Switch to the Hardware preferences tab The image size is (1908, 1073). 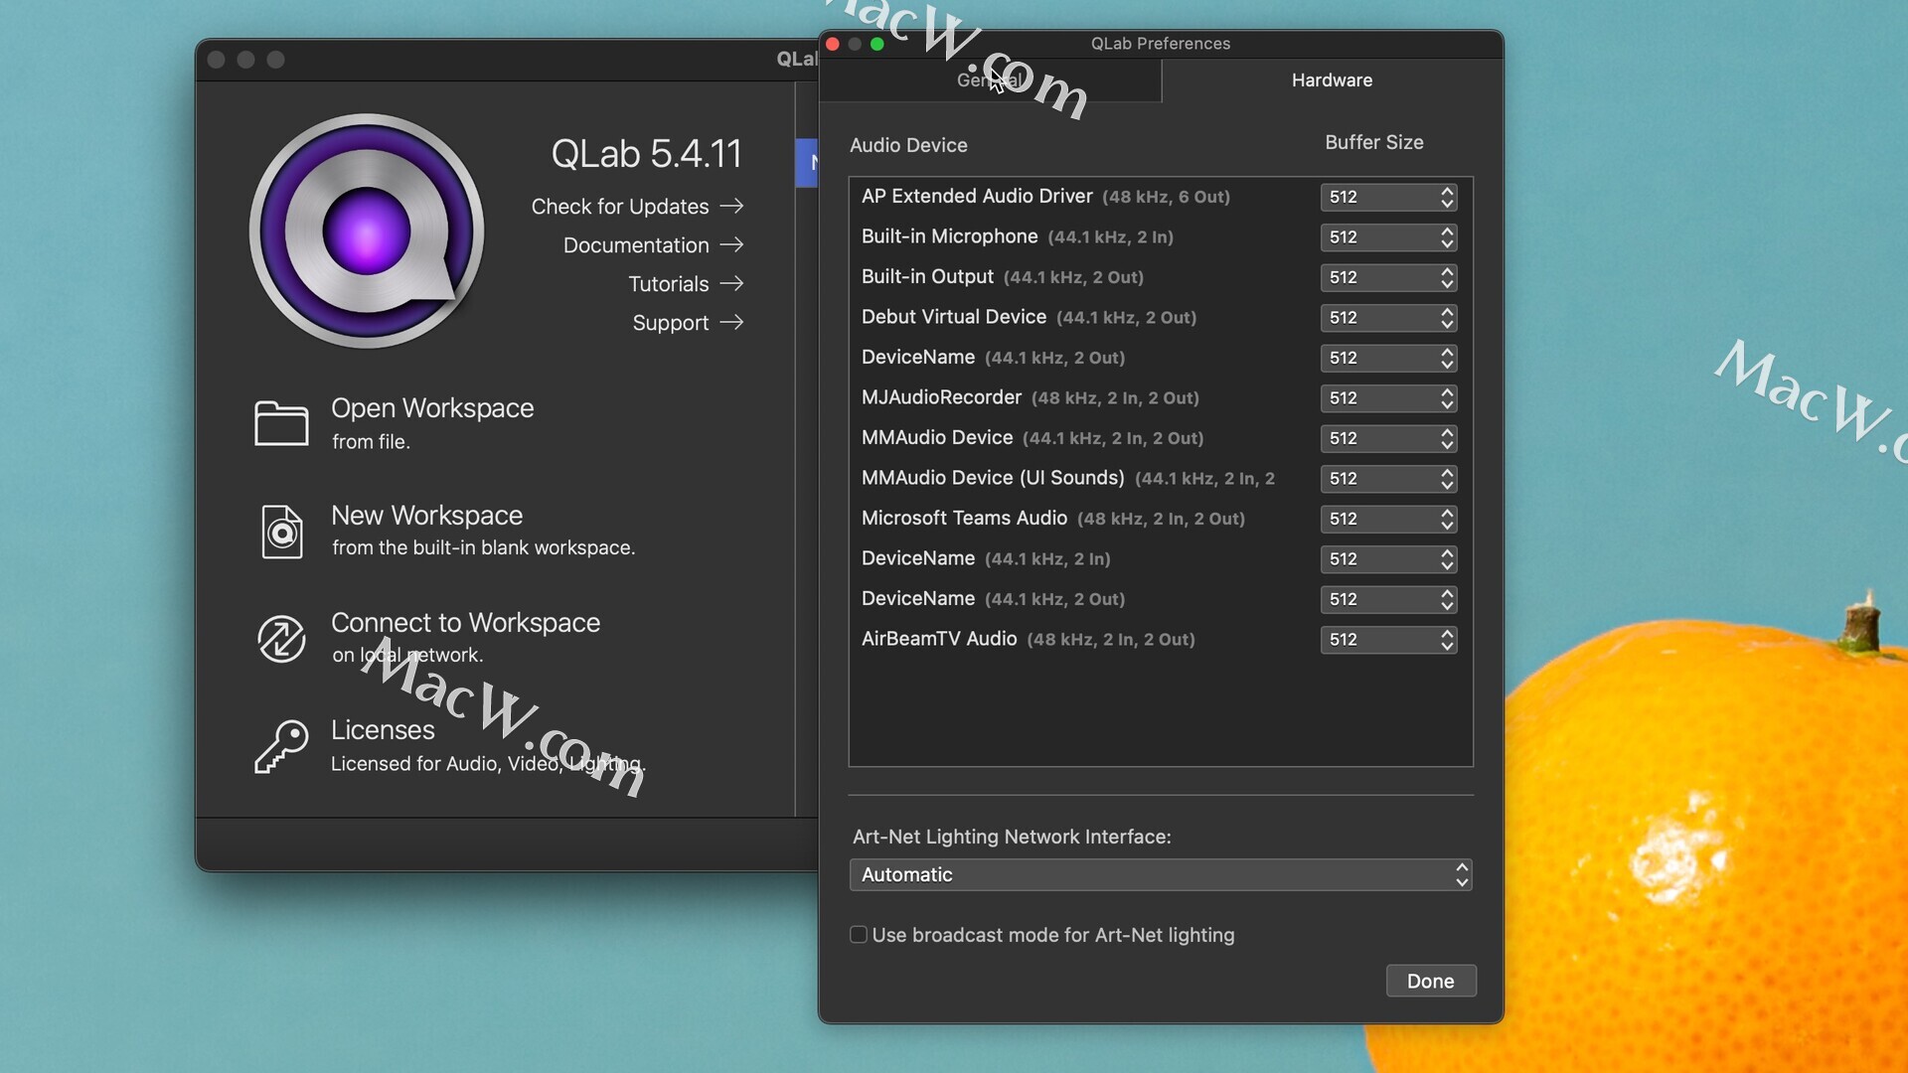[x=1332, y=80]
